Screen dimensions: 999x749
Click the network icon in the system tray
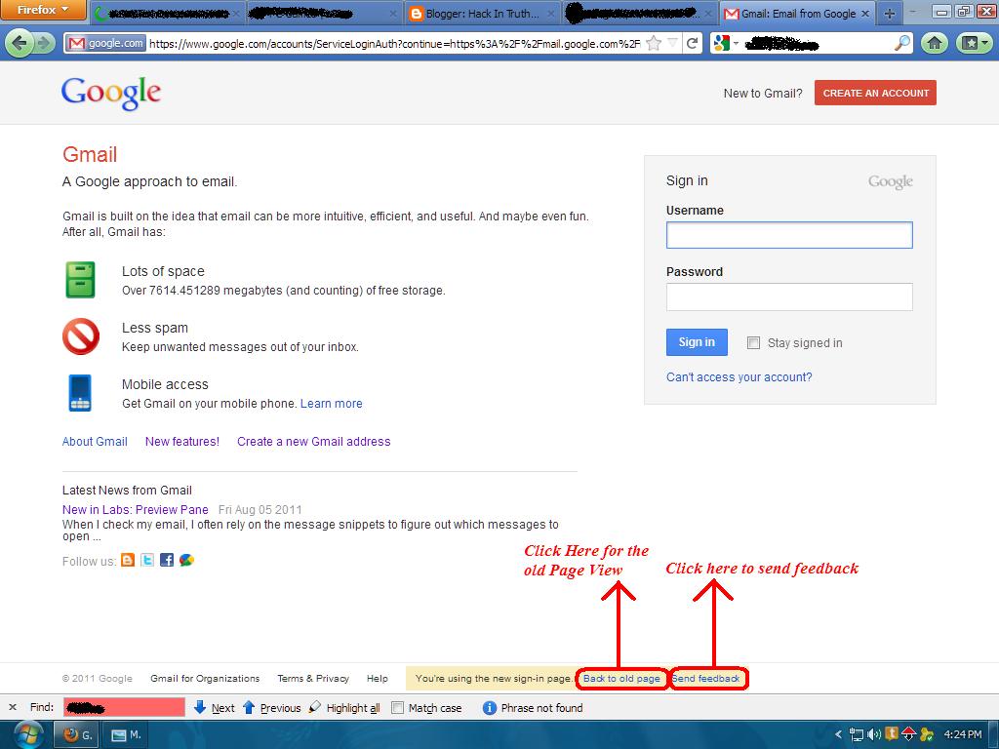point(856,733)
